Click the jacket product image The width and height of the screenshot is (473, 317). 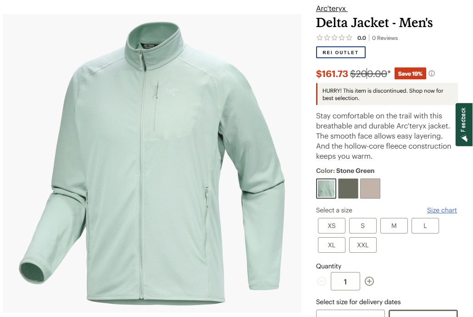(x=152, y=163)
